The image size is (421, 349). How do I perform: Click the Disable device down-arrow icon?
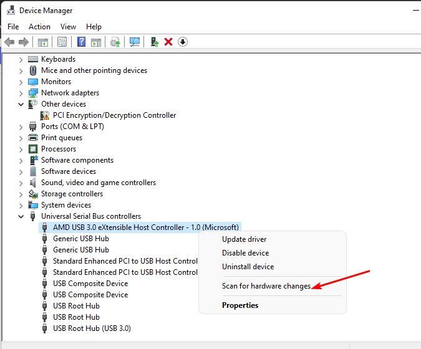pyautogui.click(x=183, y=42)
